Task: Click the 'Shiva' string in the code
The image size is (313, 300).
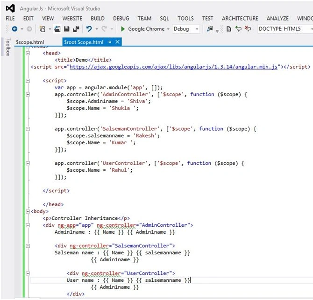Action: 137,101
